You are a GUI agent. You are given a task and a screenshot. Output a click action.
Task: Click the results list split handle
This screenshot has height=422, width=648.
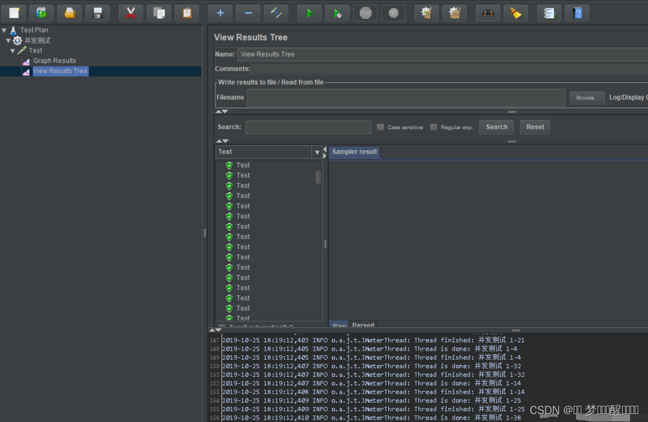(325, 244)
